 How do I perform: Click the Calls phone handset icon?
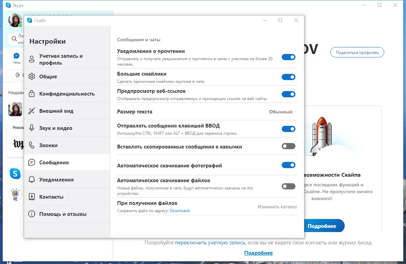[32, 145]
